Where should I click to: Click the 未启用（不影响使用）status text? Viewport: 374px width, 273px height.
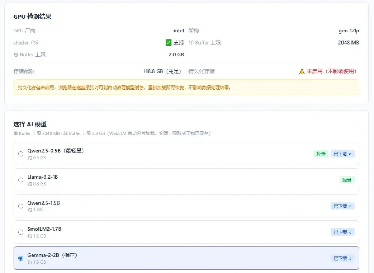331,72
